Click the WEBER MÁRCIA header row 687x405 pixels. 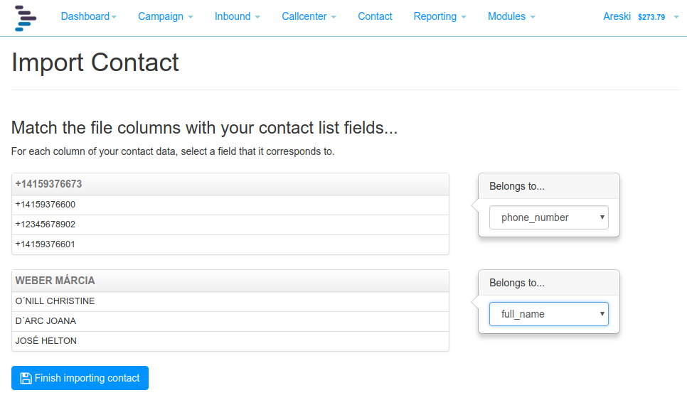pyautogui.click(x=230, y=281)
